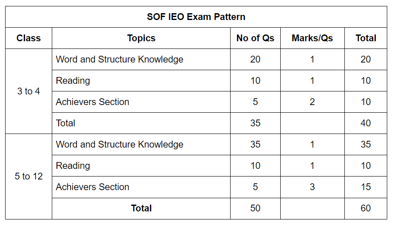Click the marks per question cell showing 2

tap(312, 102)
